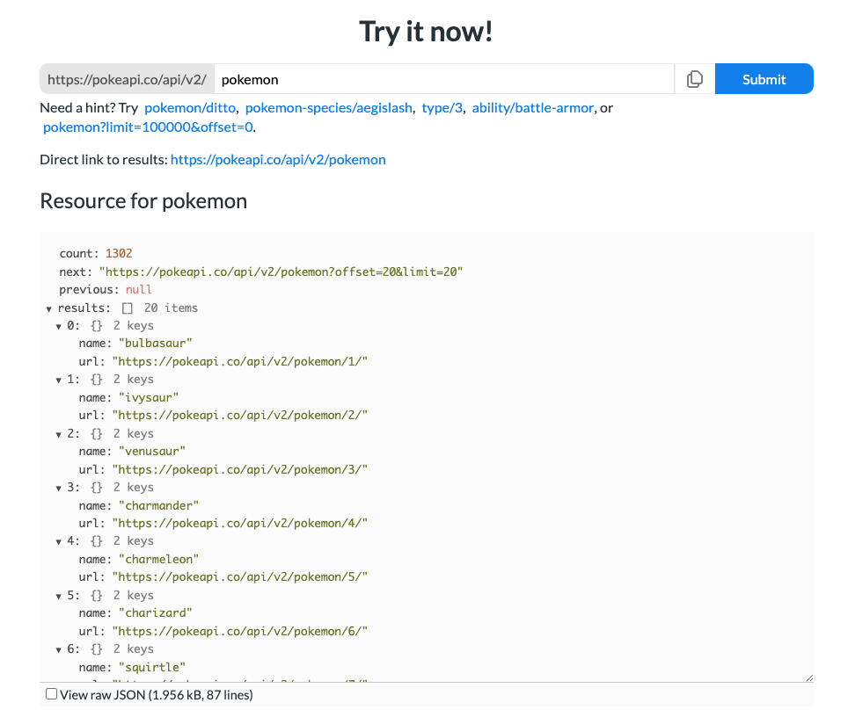Select the "squirtle" name value
848x710 pixels.
tap(152, 667)
